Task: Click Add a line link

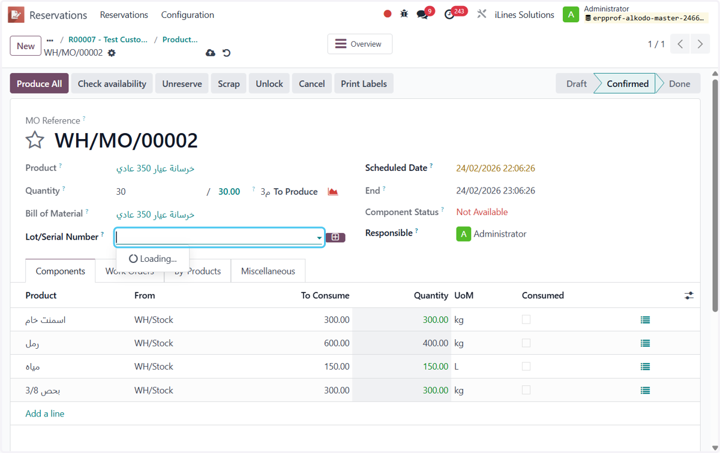Action: click(45, 413)
